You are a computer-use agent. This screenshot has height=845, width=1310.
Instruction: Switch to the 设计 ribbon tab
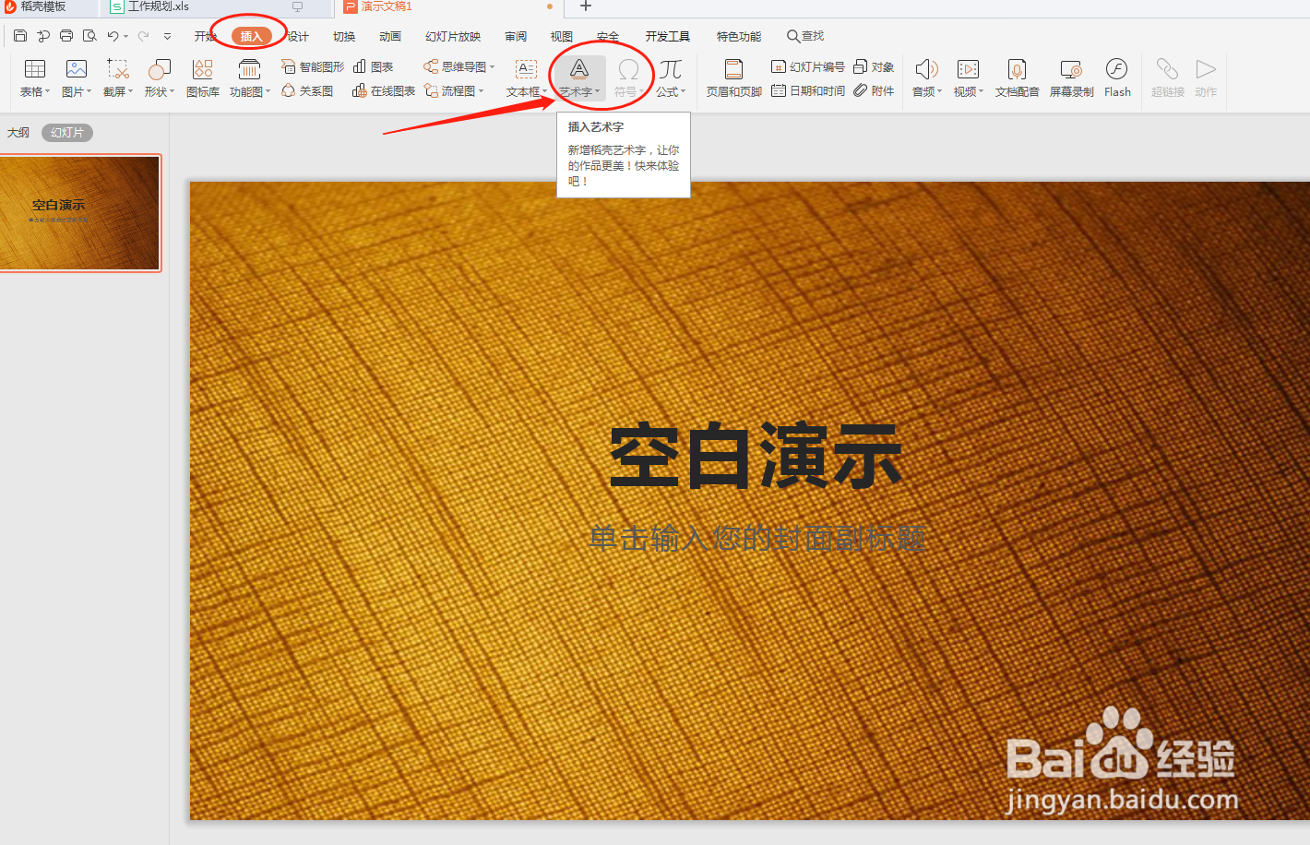295,36
